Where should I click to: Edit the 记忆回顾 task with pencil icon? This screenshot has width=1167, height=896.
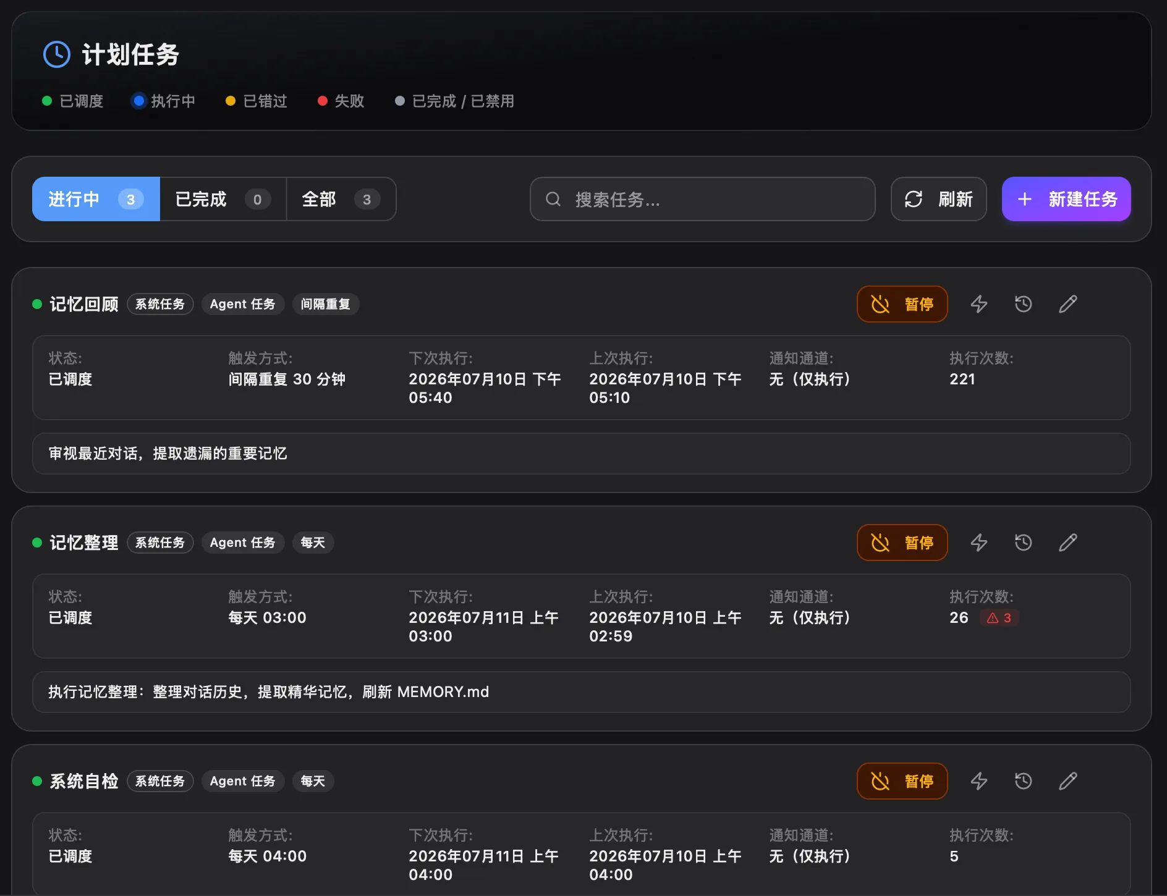[x=1068, y=304]
